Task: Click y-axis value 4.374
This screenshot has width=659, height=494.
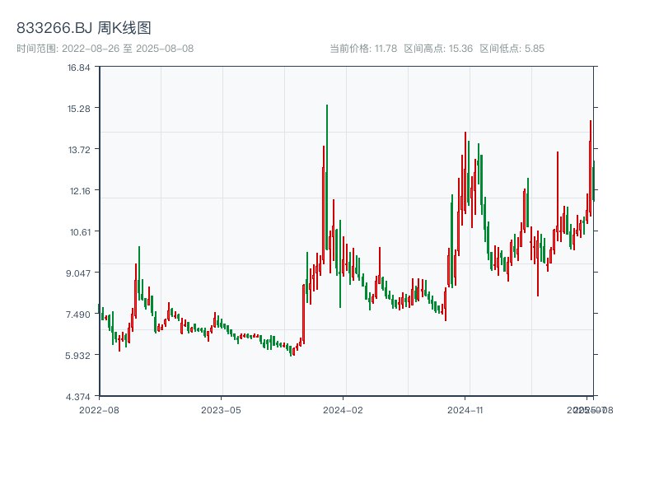Action: tap(77, 397)
